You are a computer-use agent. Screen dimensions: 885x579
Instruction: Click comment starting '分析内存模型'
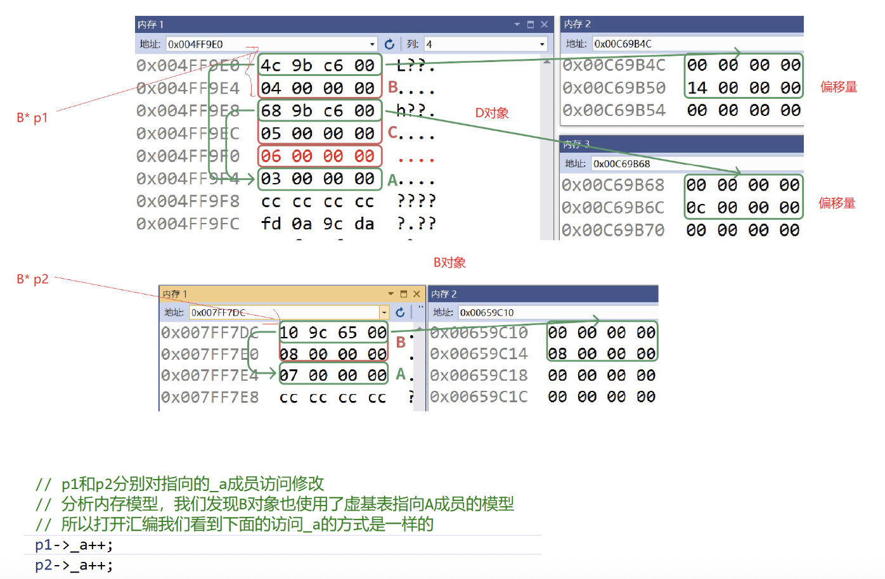(x=275, y=504)
